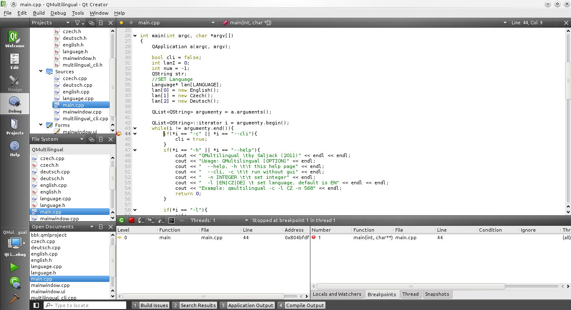Run the project with green arrow

coord(15,267)
